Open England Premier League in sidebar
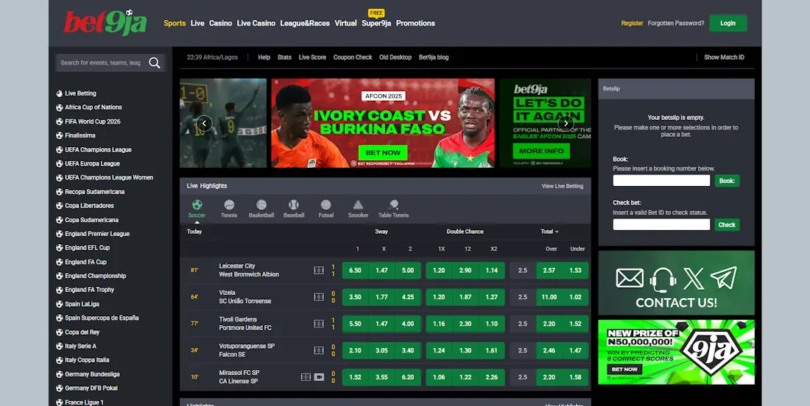 pos(97,234)
